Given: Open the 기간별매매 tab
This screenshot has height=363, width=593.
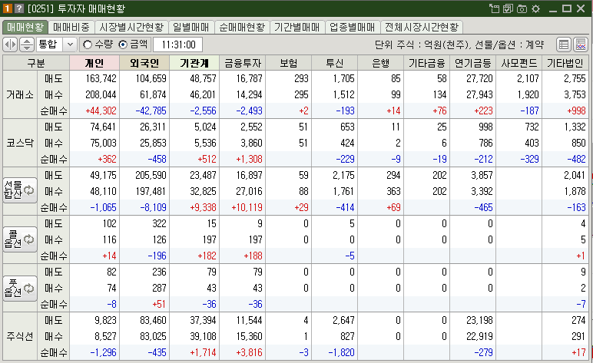Looking at the screenshot, I should (296, 27).
